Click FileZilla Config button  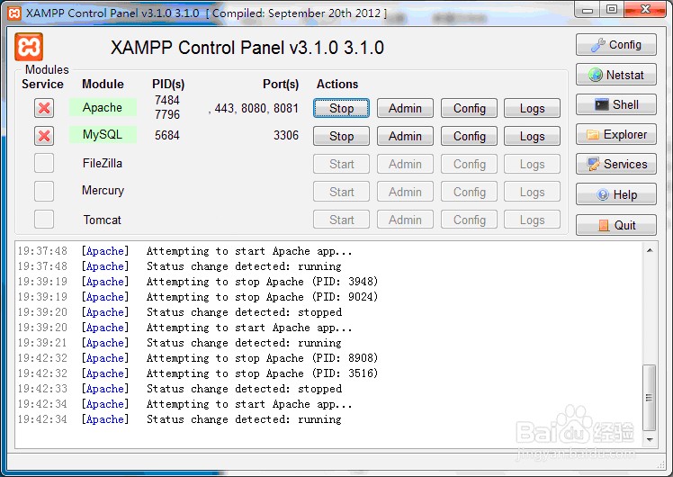469,164
